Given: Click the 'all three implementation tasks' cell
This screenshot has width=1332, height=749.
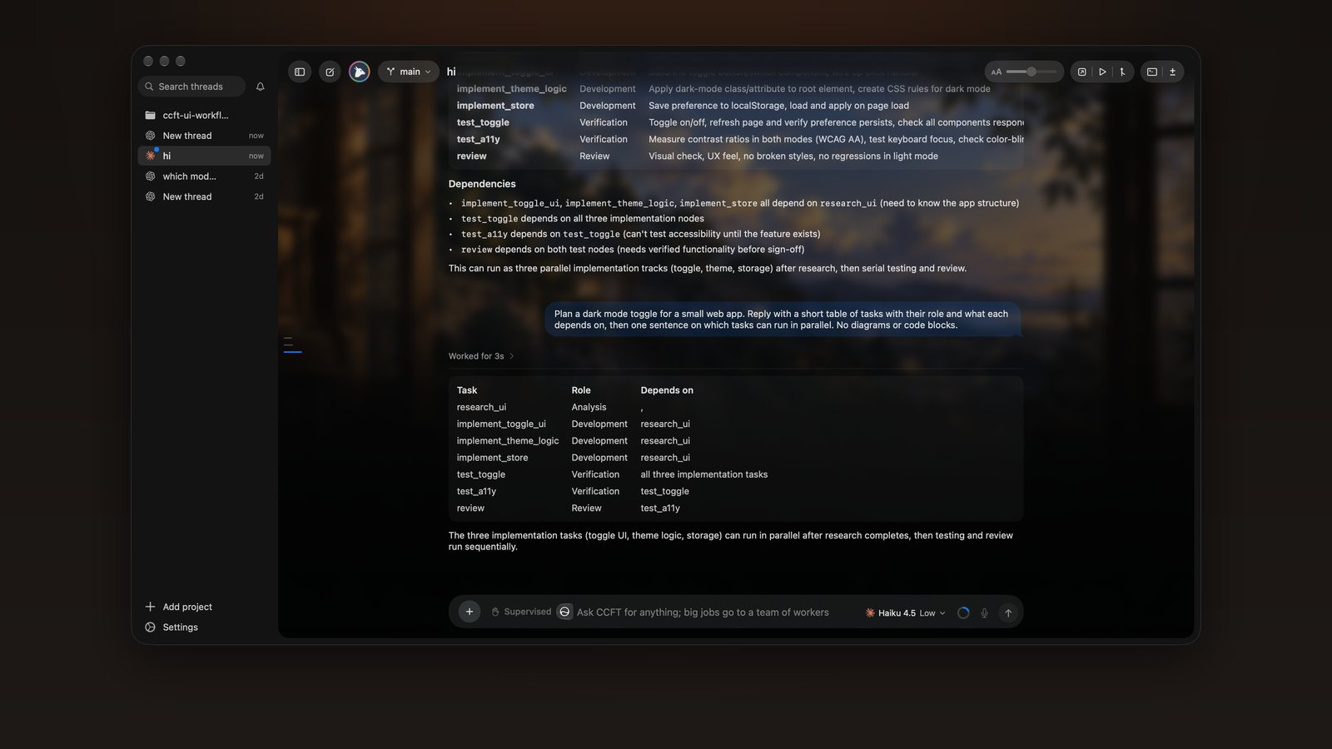Looking at the screenshot, I should tap(704, 474).
